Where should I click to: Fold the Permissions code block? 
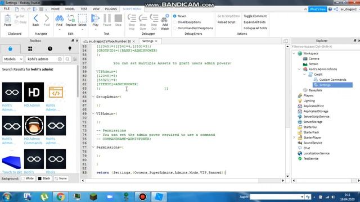tap(93, 147)
